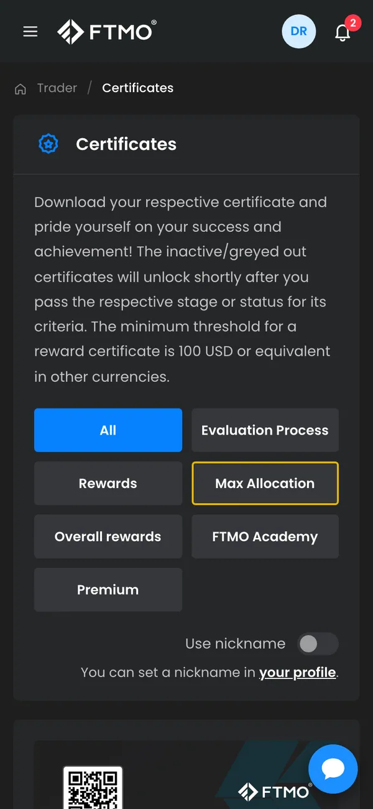Open the live chat bubble

[x=333, y=770]
